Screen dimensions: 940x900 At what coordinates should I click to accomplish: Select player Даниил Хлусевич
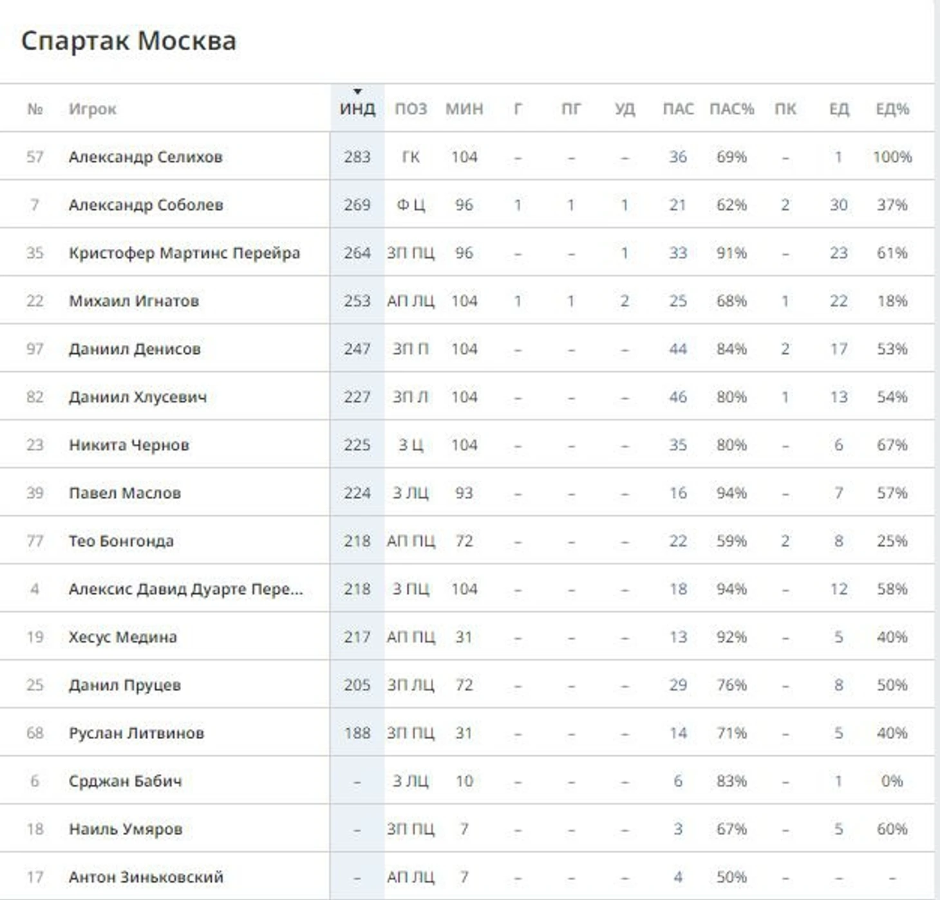click(138, 397)
